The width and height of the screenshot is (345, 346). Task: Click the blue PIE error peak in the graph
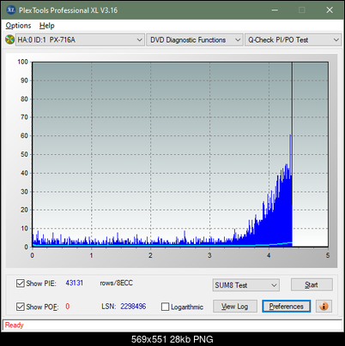[290, 154]
